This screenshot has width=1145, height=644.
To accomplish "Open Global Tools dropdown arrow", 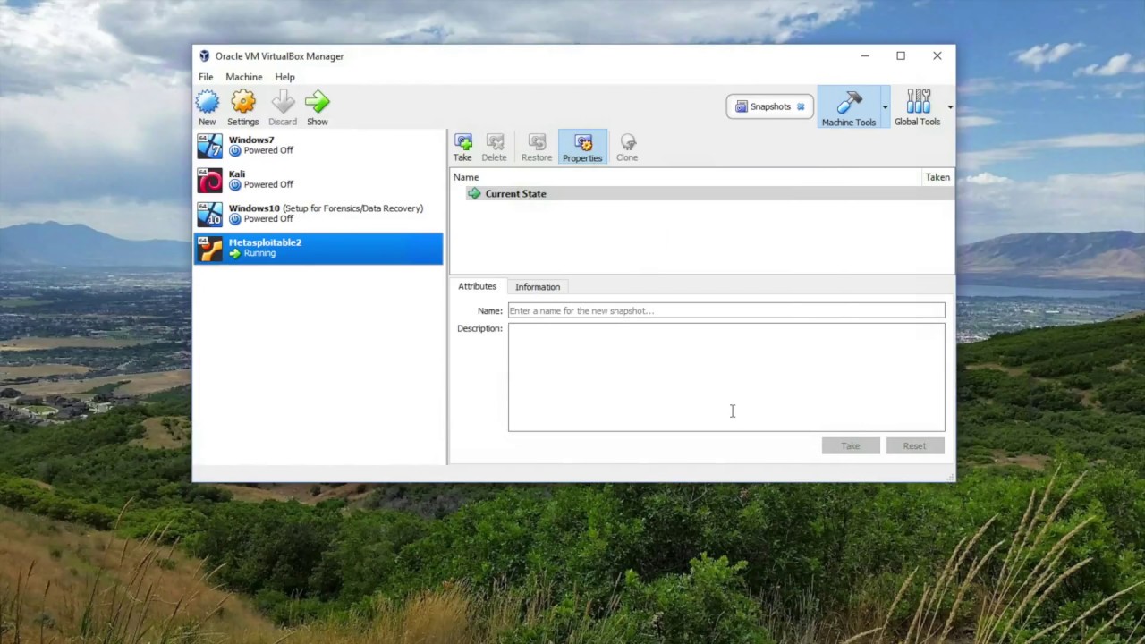I will (x=950, y=107).
